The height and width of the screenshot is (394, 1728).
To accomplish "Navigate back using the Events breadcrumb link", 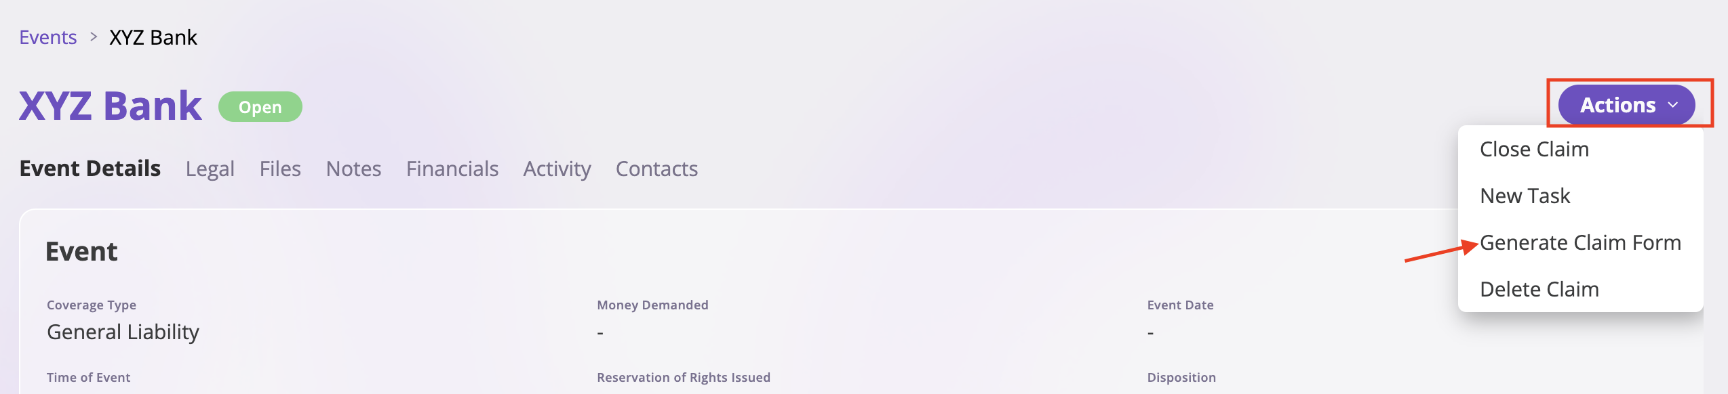I will click(x=47, y=37).
